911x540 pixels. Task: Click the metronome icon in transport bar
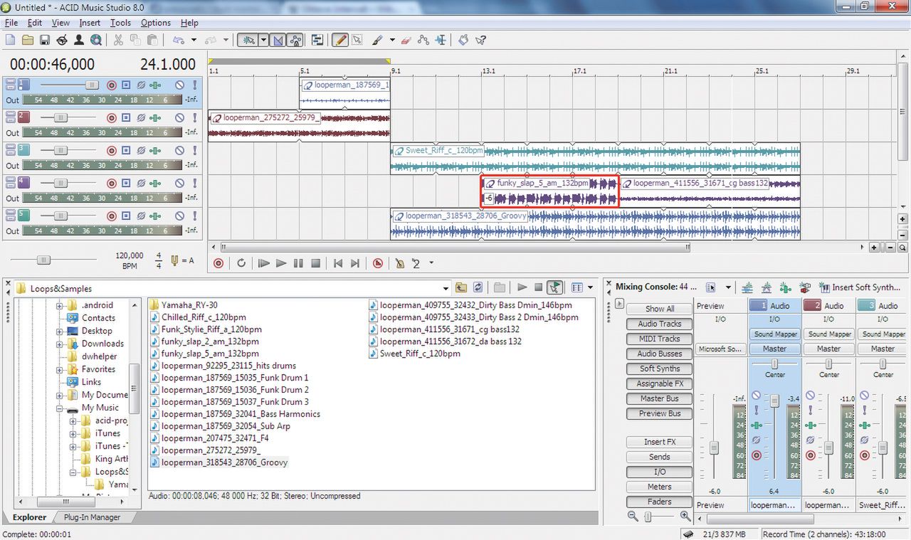(x=400, y=263)
